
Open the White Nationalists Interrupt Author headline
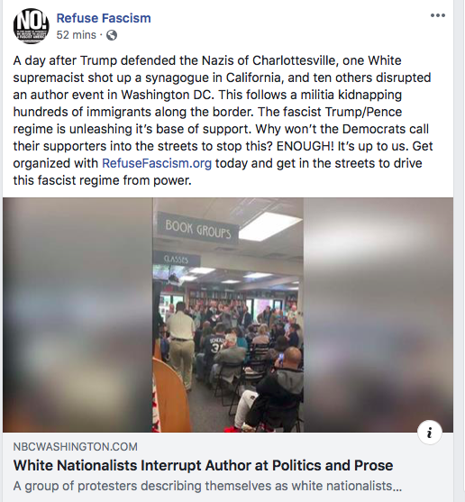[203, 466]
